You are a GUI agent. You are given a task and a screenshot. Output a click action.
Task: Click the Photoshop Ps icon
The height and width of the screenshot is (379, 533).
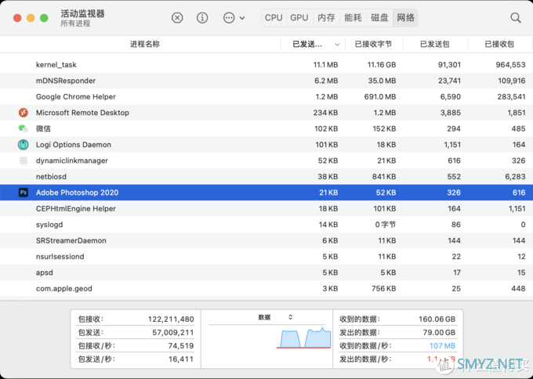click(x=23, y=193)
